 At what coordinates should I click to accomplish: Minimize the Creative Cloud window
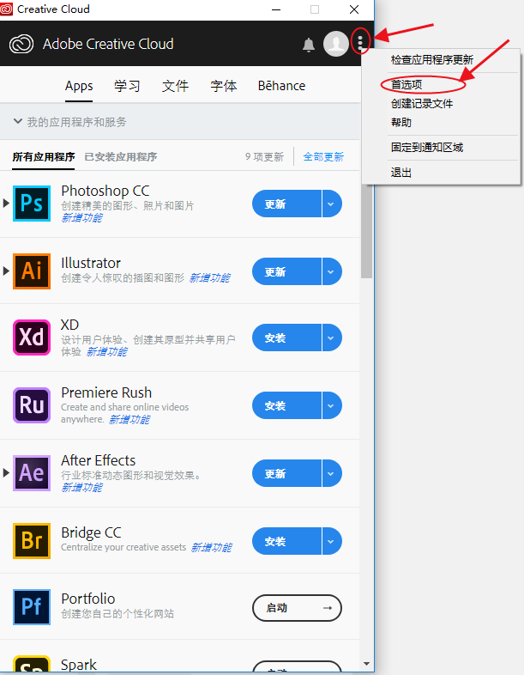tap(276, 9)
